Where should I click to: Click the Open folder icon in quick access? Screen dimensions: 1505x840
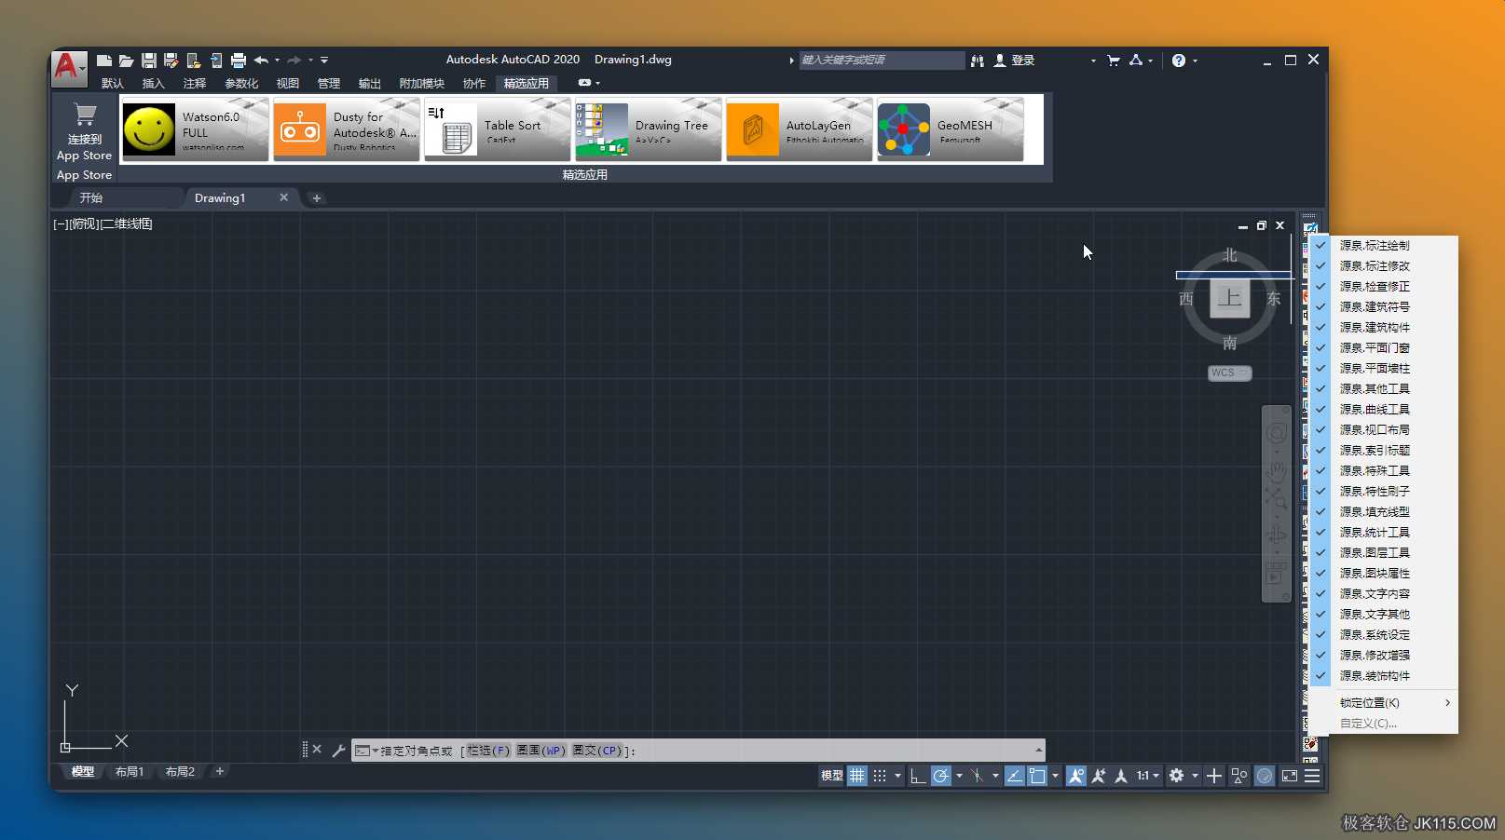[x=126, y=61]
